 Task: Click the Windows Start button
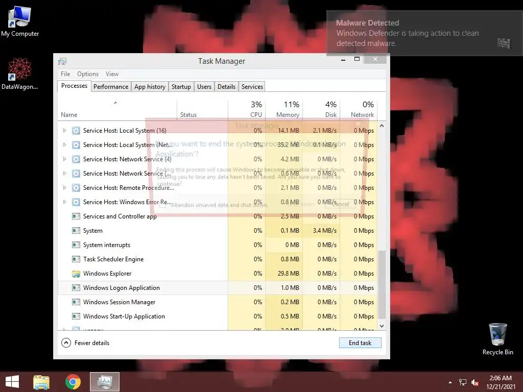click(12, 382)
